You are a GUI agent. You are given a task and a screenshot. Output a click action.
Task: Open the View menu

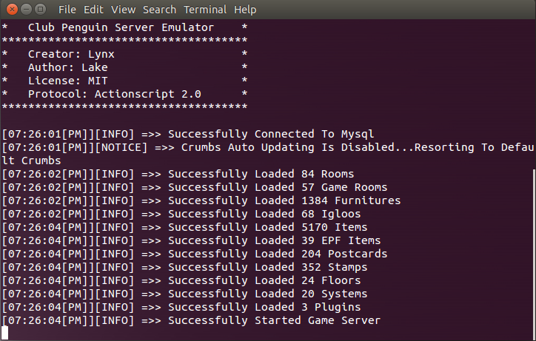point(123,10)
